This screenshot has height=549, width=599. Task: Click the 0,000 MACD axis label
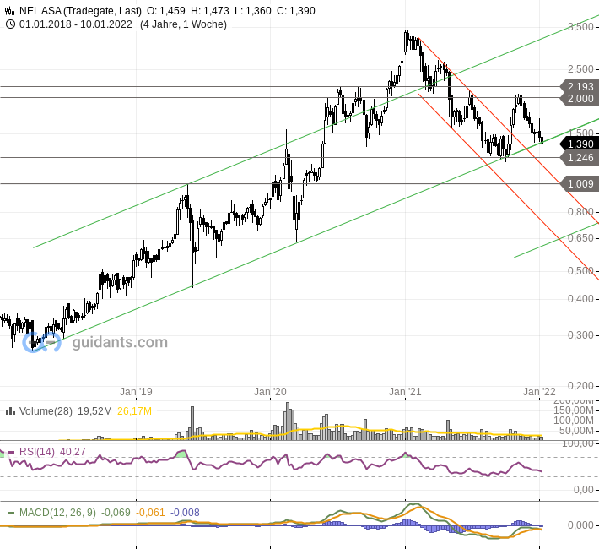580,525
